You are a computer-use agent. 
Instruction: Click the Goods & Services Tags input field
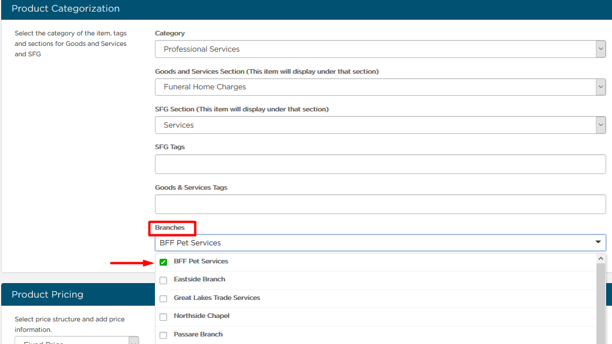click(380, 204)
